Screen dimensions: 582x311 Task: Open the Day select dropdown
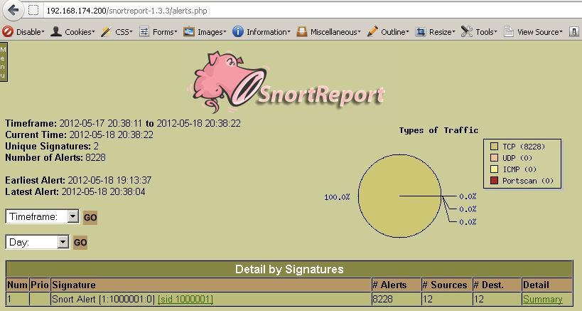[37, 242]
